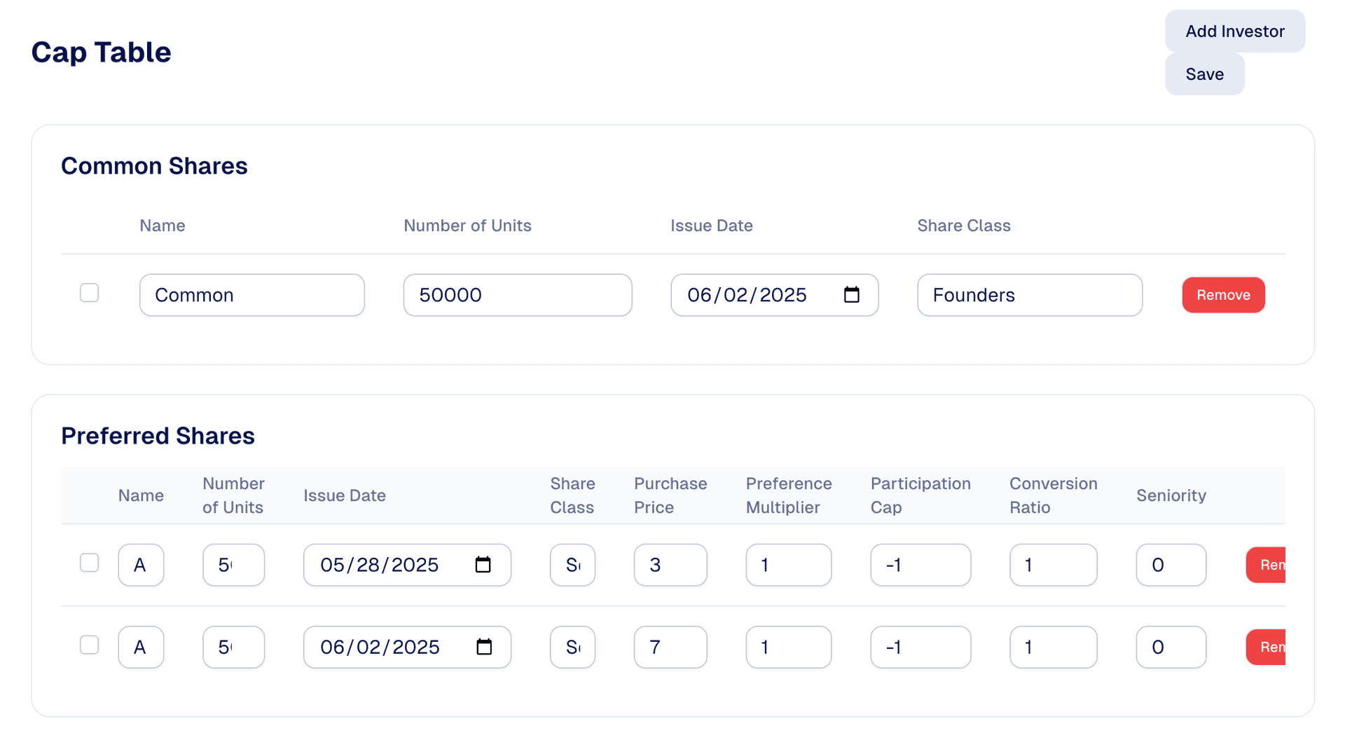1345x733 pixels.
Task: Select the Common shares row checkbox
Action: coord(90,293)
